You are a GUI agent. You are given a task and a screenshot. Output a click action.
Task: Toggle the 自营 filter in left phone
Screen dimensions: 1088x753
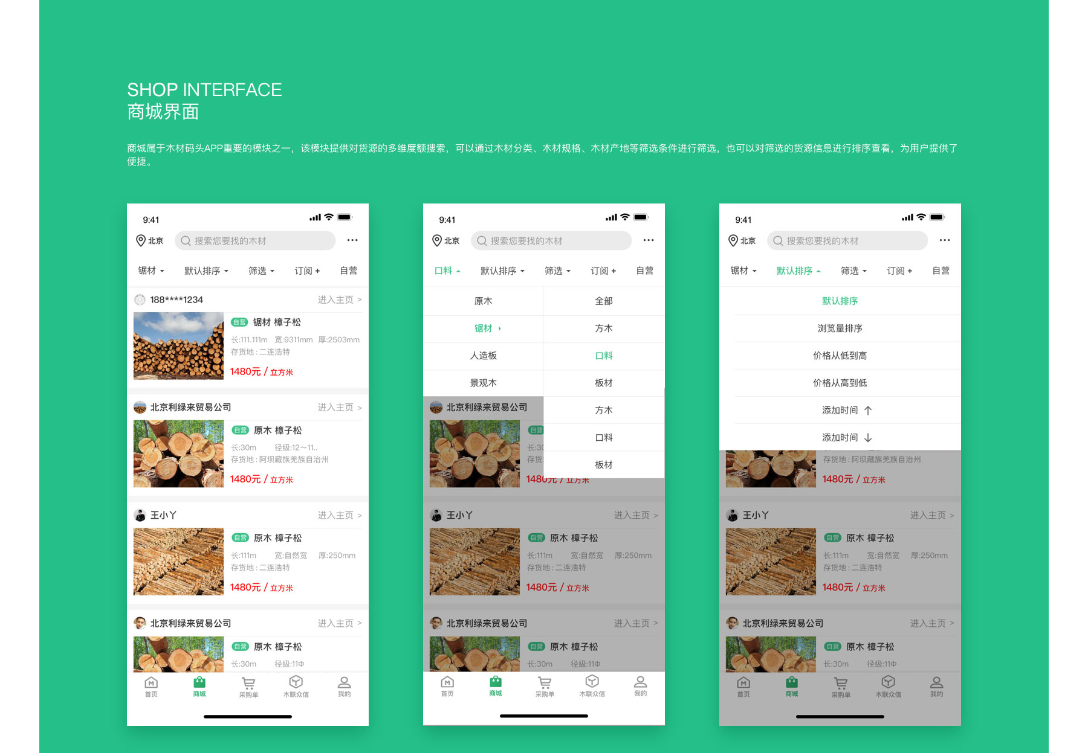[348, 271]
